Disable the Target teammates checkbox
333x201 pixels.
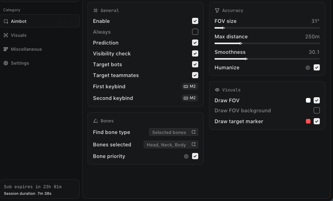195,75
